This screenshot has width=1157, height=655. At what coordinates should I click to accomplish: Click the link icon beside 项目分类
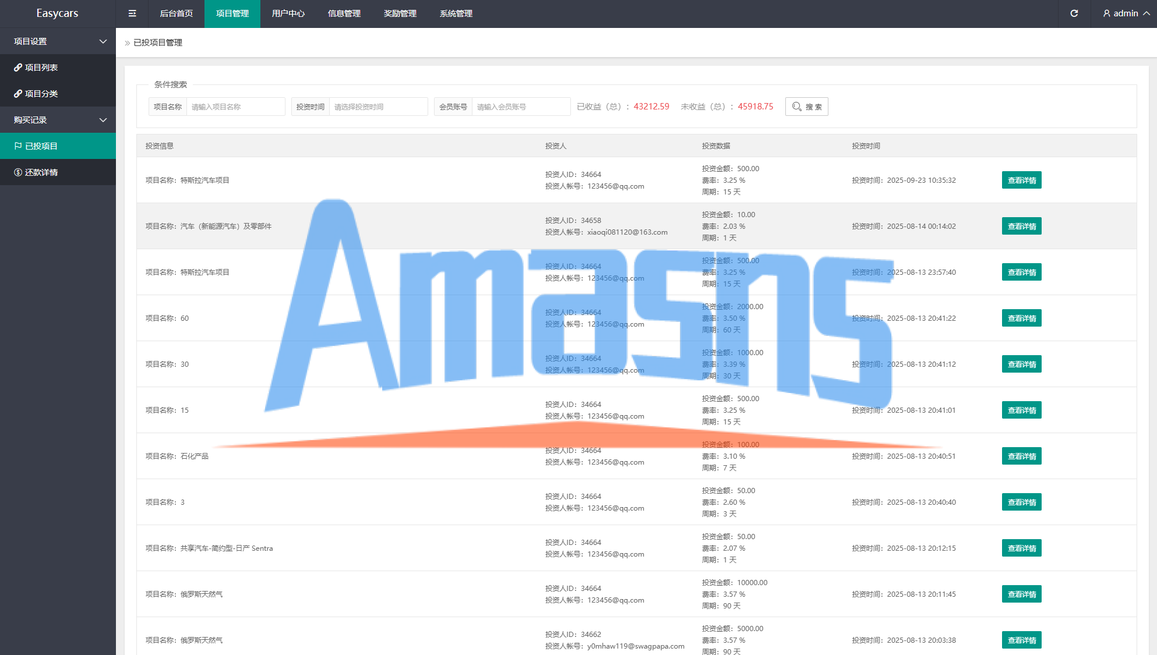click(18, 94)
